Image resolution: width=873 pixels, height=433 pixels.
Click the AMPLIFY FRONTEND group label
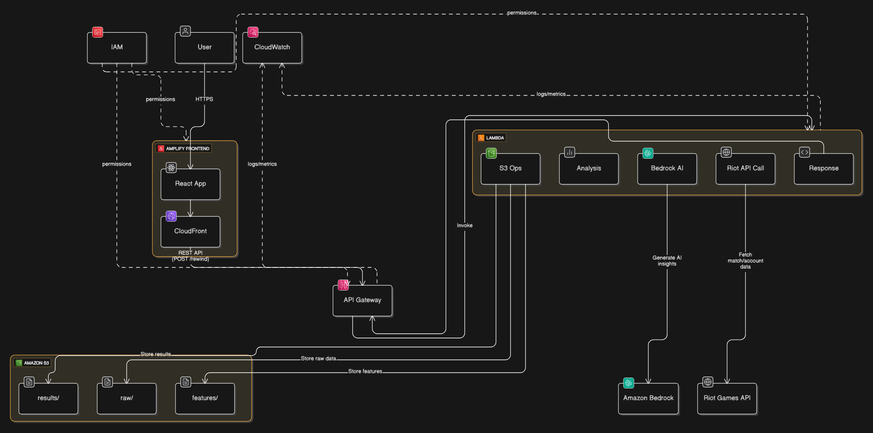188,148
